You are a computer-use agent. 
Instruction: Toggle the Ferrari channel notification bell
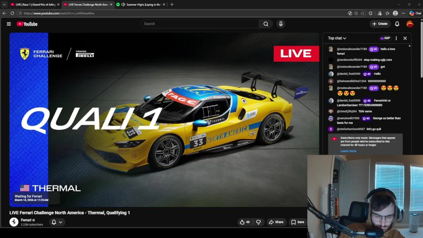(x=54, y=222)
